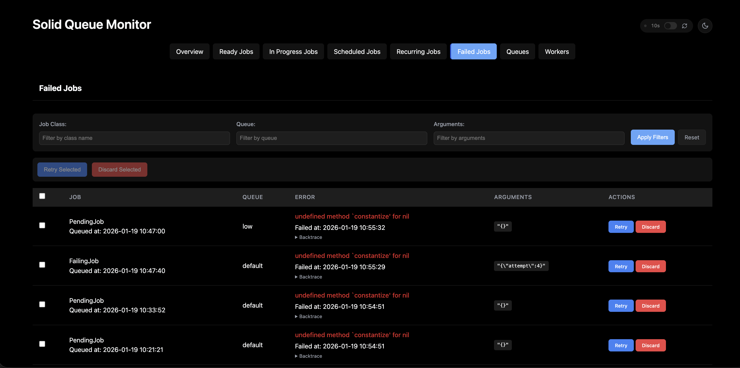This screenshot has width=740, height=368.
Task: Check the select-all jobs checkbox
Action: click(x=42, y=196)
